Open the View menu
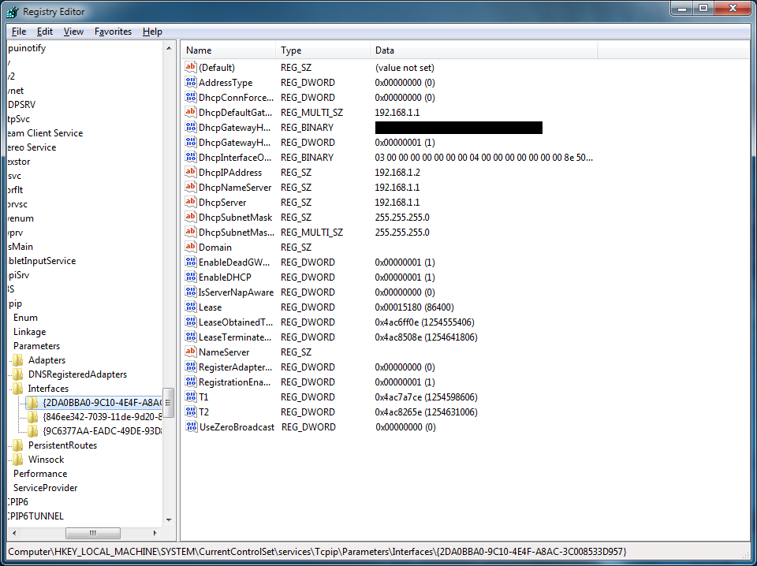Viewport: 757px width, 566px height. pos(73,32)
